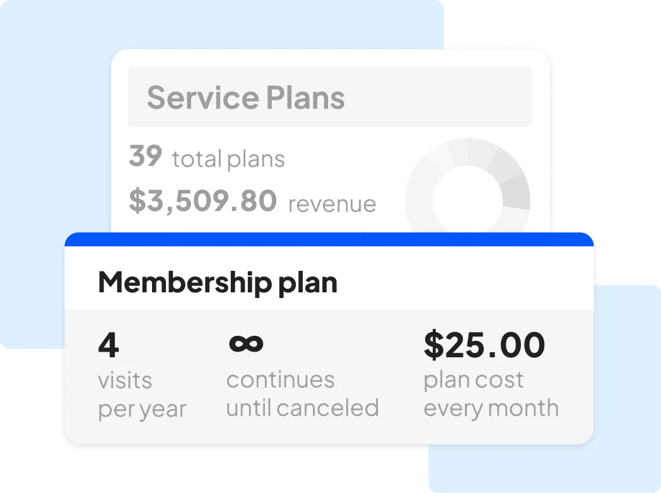Image resolution: width=661 pixels, height=493 pixels.
Task: Select the 'plan cost every month' text
Action: (491, 395)
